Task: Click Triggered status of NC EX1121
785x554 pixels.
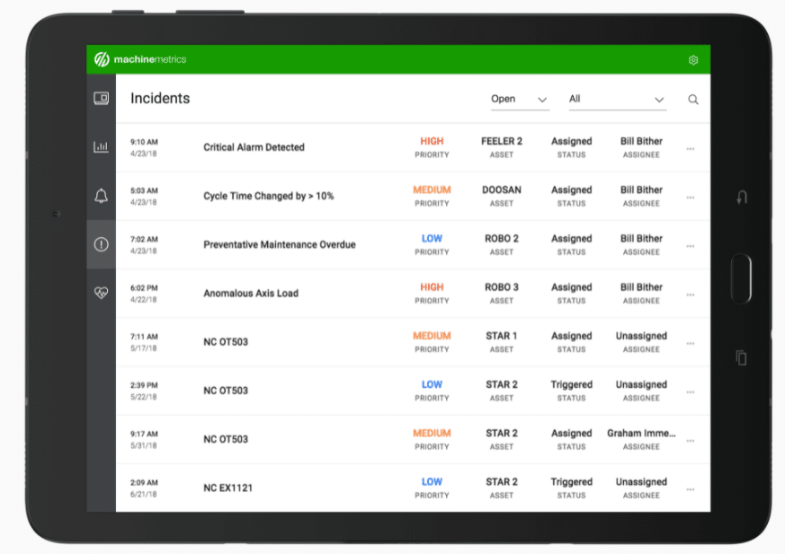Action: click(572, 482)
